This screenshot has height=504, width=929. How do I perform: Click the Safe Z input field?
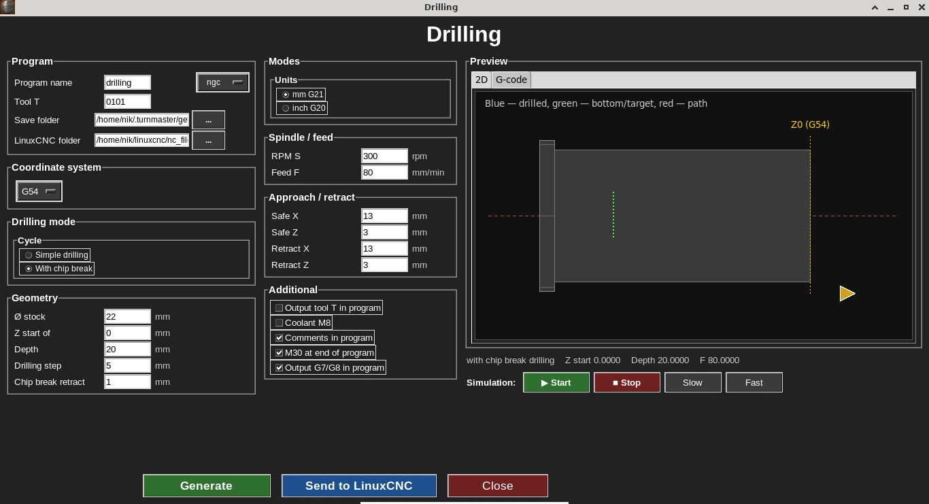384,233
